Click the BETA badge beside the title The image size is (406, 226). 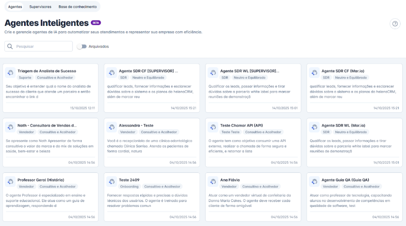tap(96, 23)
